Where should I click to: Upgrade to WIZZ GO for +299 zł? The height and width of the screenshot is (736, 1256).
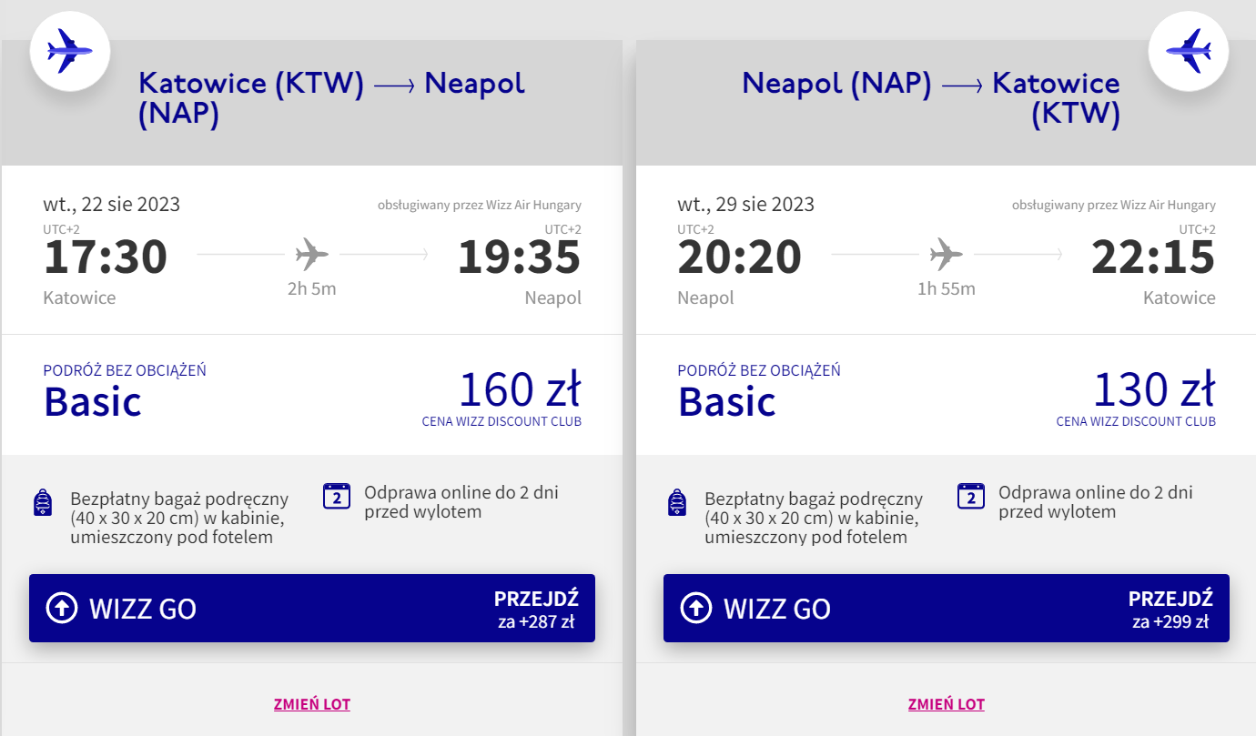click(x=947, y=608)
